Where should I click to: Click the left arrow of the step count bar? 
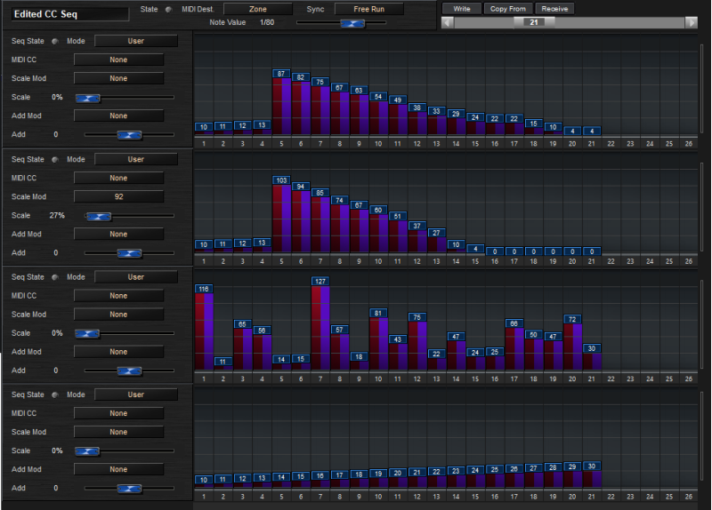(x=448, y=22)
